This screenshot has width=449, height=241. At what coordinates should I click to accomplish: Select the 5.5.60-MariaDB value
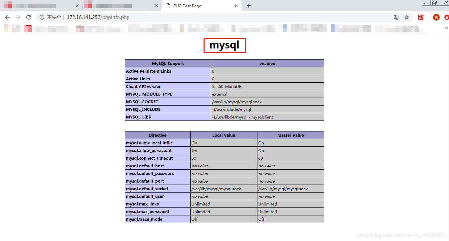click(227, 86)
